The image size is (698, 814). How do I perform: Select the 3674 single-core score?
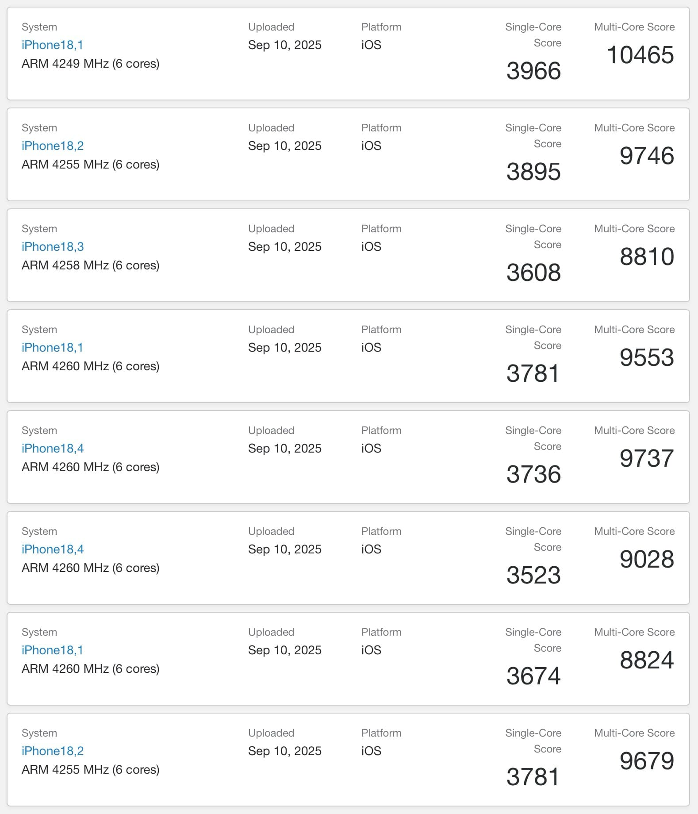(x=533, y=676)
